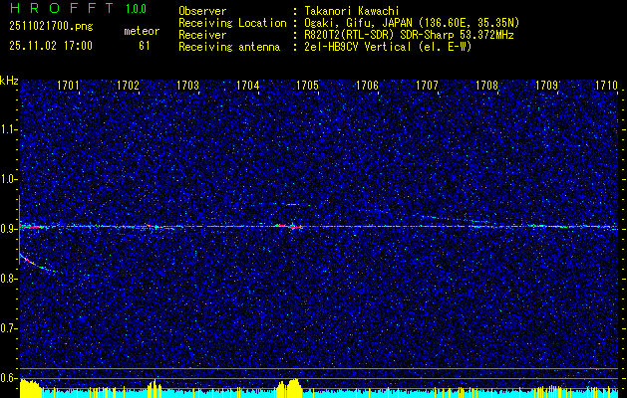Click the faint echo trace at 0.95 kHz
Screen dimensions: 627x398
tap(291, 204)
